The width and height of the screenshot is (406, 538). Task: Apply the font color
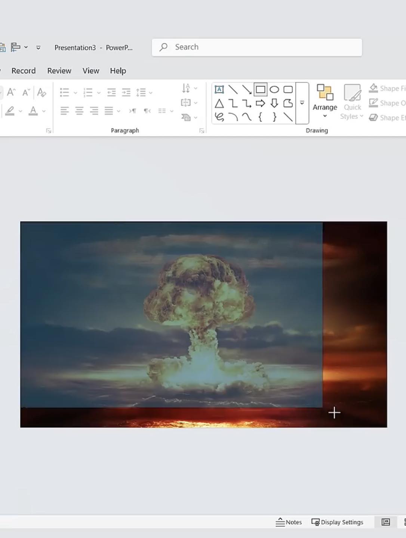[x=33, y=111]
